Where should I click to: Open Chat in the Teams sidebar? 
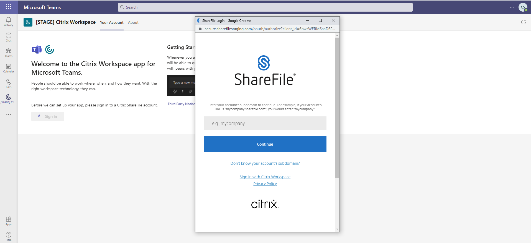click(9, 37)
